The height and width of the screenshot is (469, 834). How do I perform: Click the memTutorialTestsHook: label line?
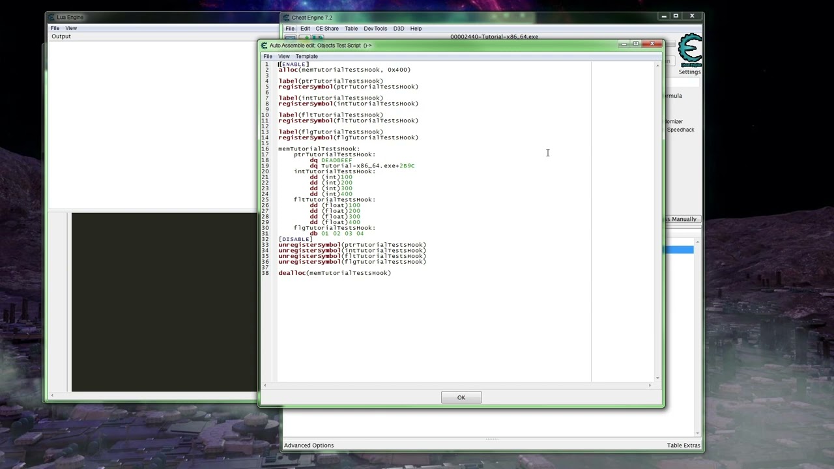319,149
